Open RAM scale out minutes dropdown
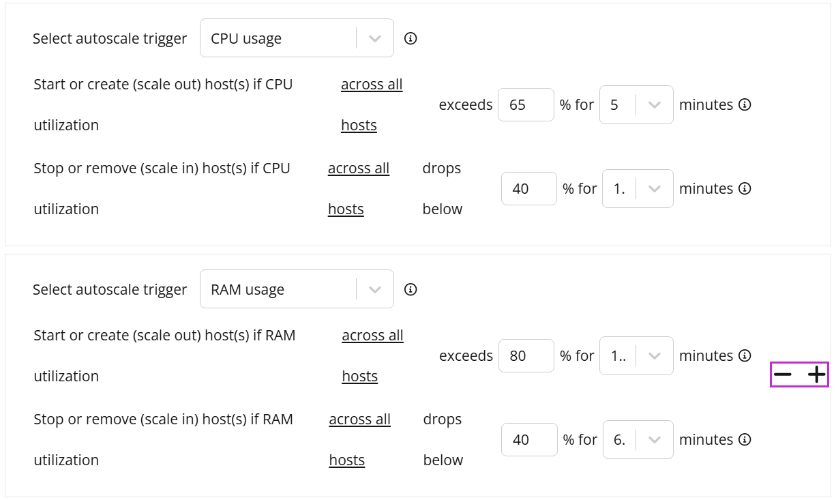Image resolution: width=836 pixels, height=500 pixels. (636, 355)
